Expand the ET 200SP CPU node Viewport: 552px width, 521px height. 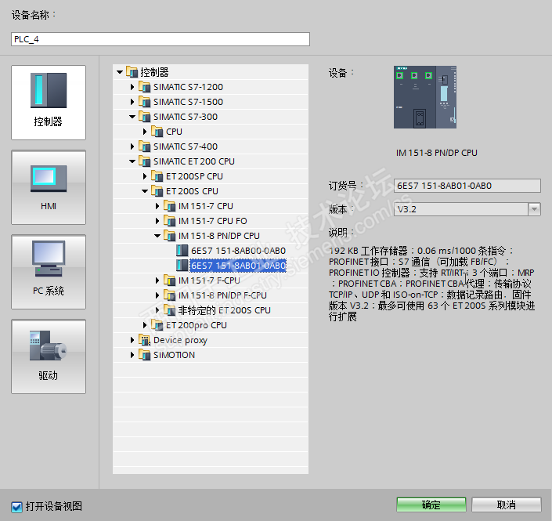tap(145, 176)
